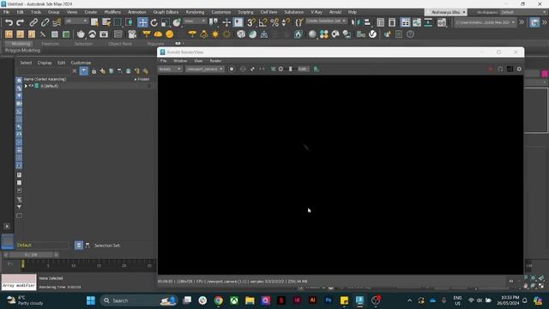Click the teapot Render Setup icon

pos(81,34)
